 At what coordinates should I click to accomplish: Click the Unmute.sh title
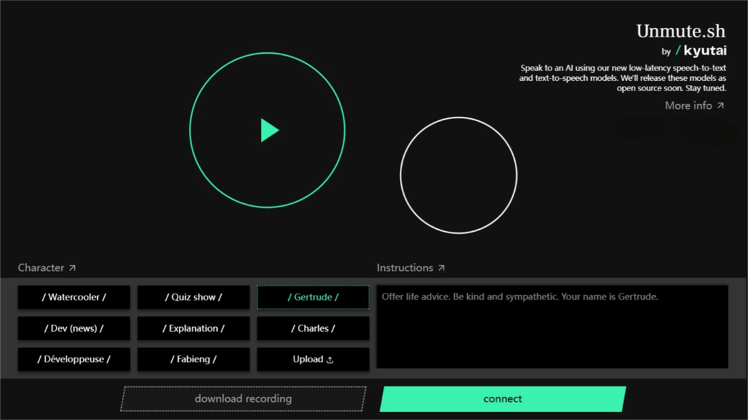[681, 31]
